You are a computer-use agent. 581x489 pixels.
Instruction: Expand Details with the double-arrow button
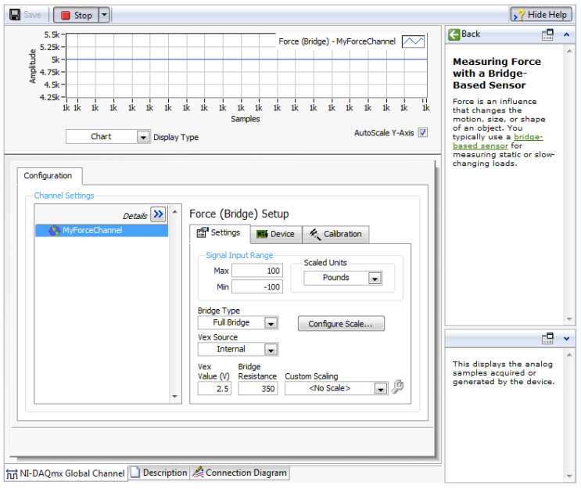[158, 214]
